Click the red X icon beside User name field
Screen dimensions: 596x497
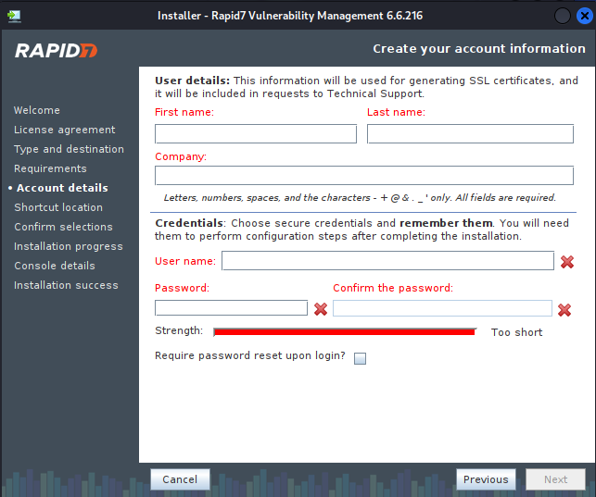(x=566, y=262)
